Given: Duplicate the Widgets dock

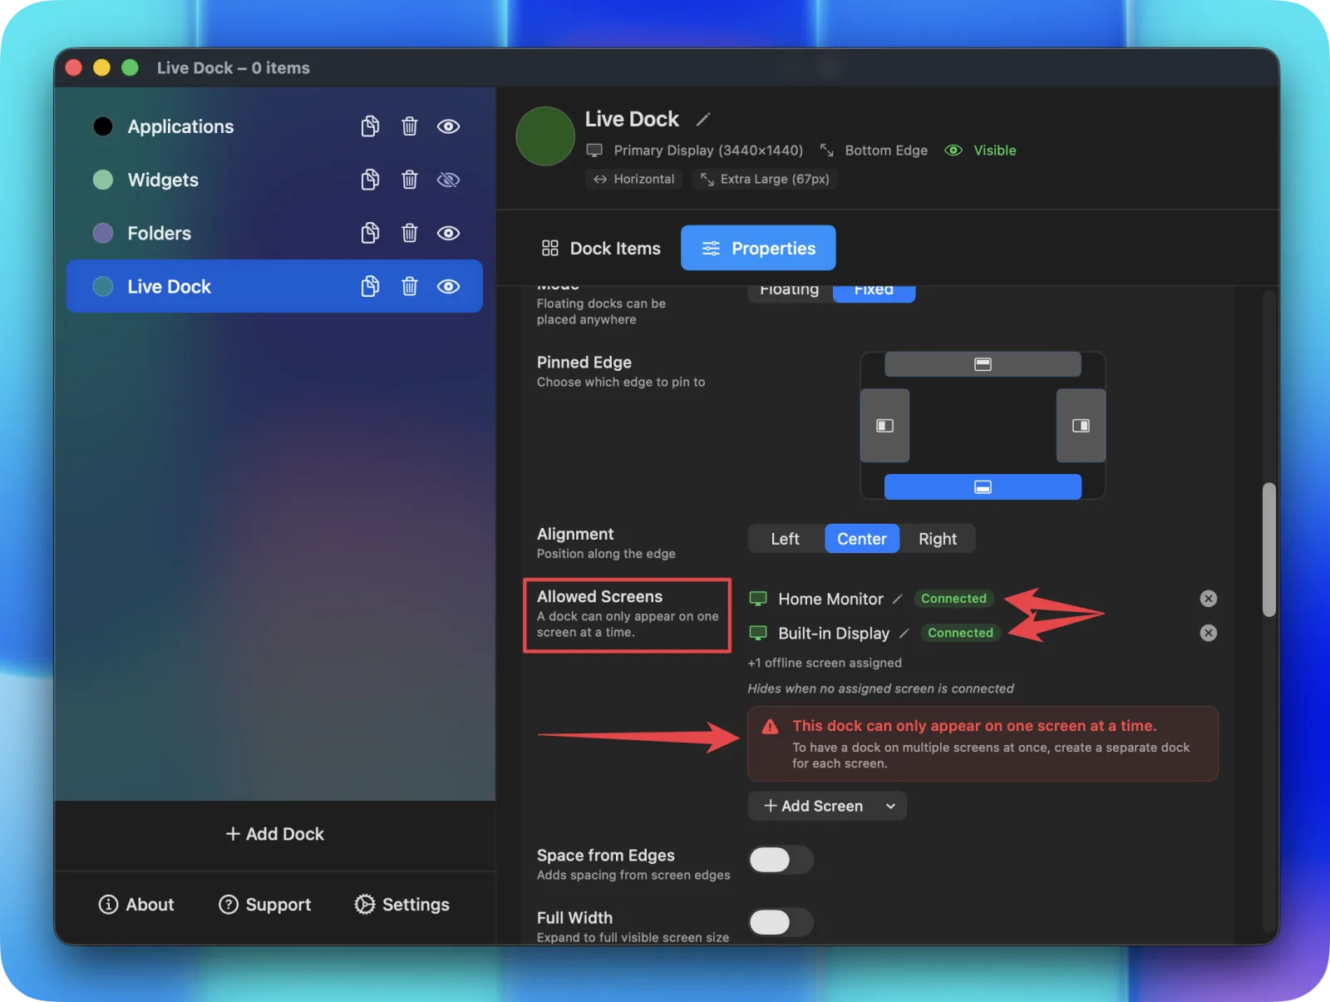Looking at the screenshot, I should point(370,180).
